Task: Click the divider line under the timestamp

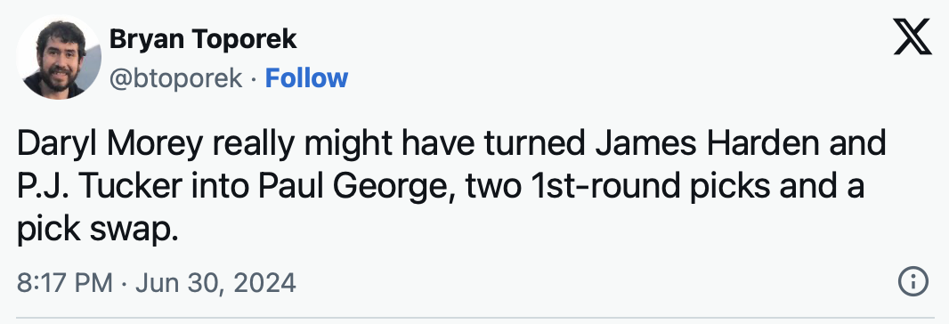Action: [x=475, y=317]
